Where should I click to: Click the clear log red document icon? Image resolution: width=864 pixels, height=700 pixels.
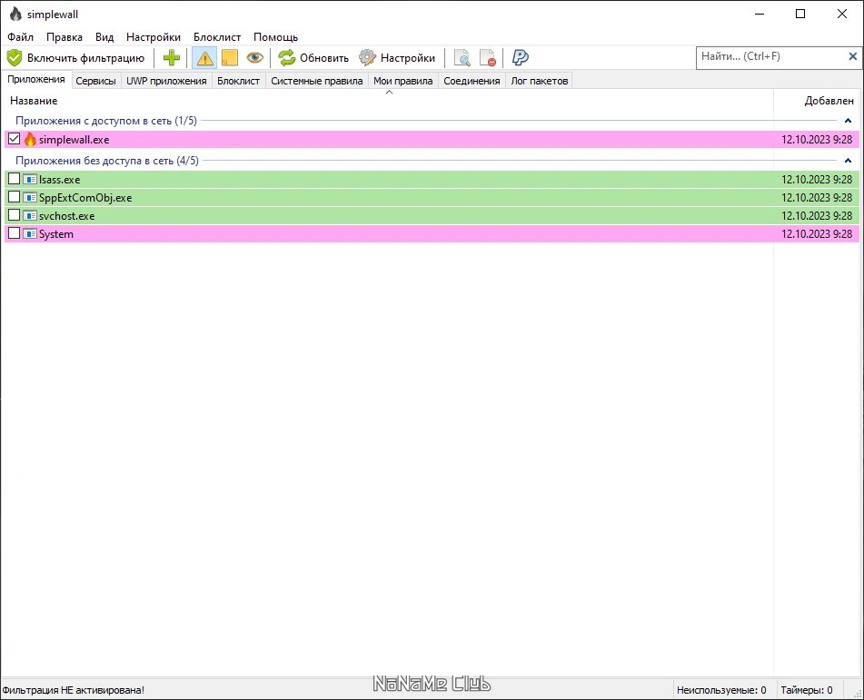(x=488, y=58)
